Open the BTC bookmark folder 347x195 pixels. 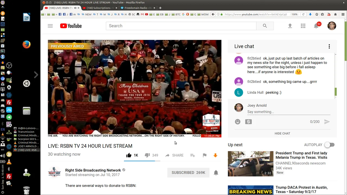pyautogui.click(x=176, y=14)
